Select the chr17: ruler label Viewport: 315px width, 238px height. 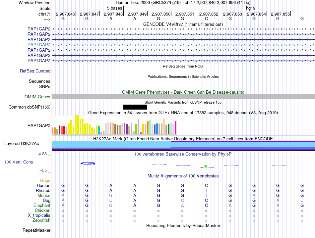[x=44, y=14]
